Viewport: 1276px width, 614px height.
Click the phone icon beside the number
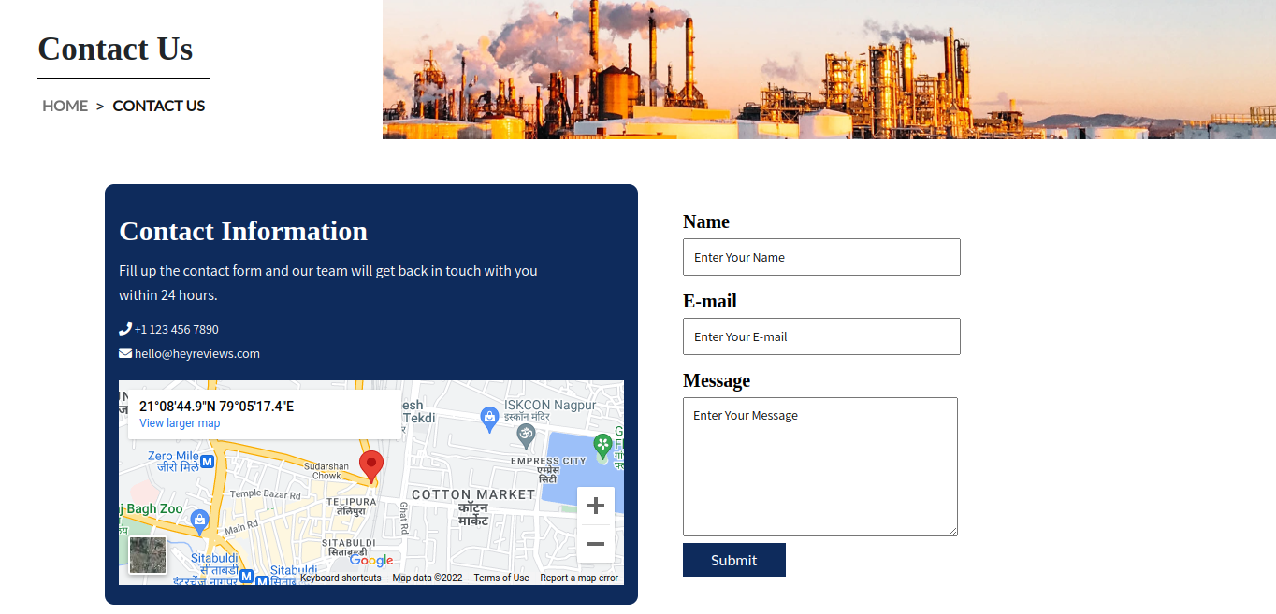pos(125,329)
